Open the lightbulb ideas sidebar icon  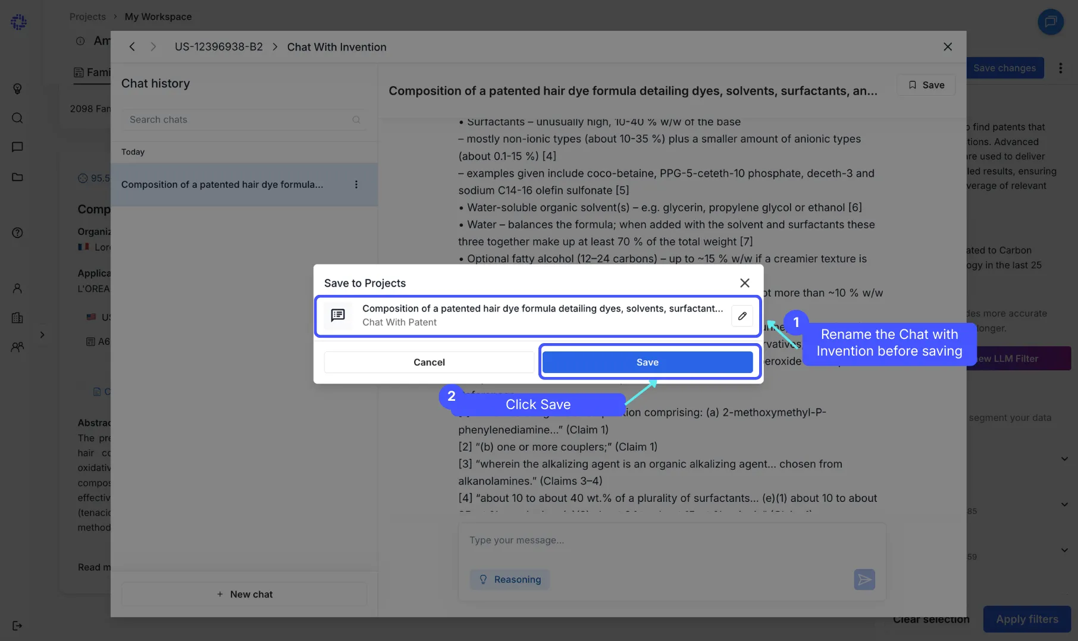tap(17, 89)
